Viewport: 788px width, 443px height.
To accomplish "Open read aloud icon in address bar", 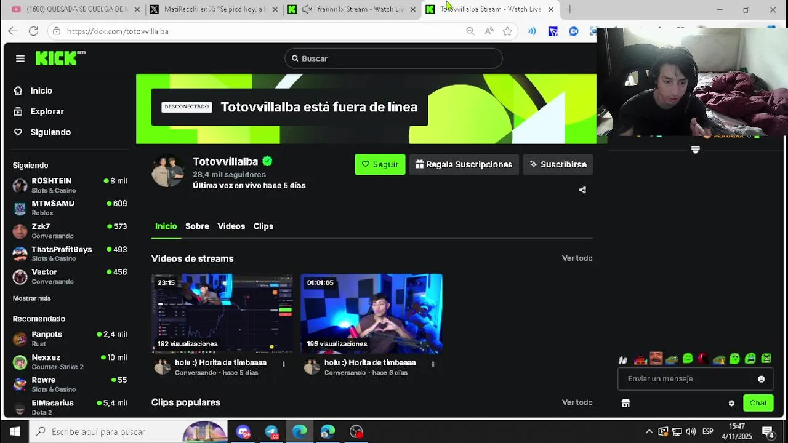I will click(x=489, y=31).
